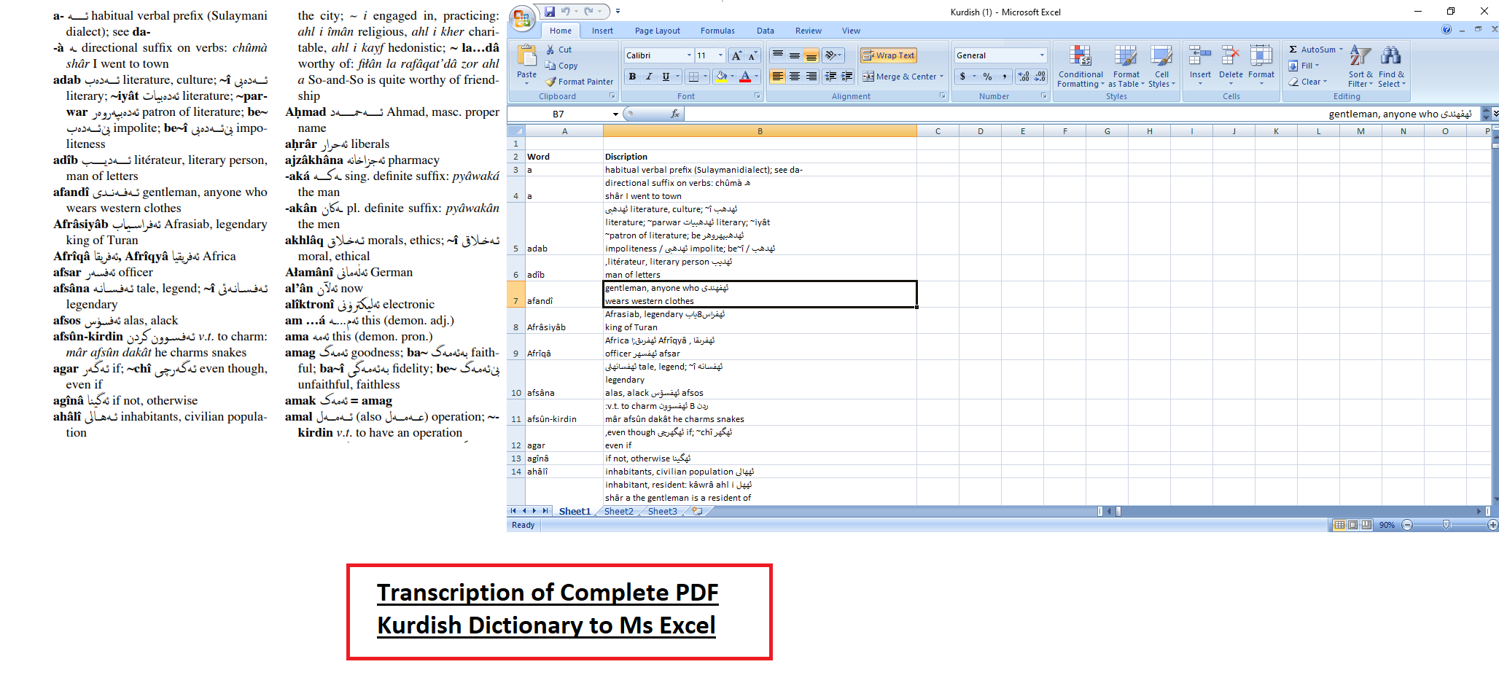Image resolution: width=1499 pixels, height=675 pixels.
Task: Apply the yellow Fill Color swatch
Action: (721, 77)
